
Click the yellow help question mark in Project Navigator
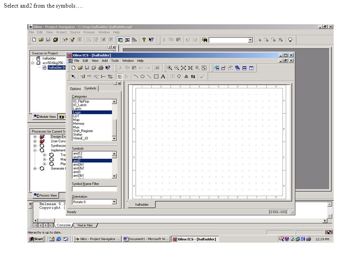(x=144, y=40)
